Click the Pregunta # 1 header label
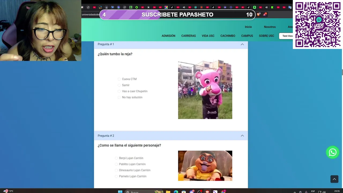This screenshot has width=343, height=193. coord(106,44)
